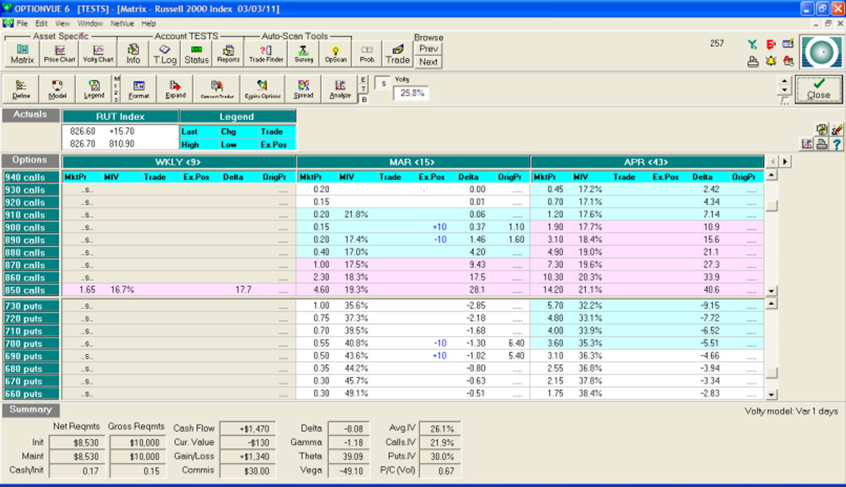Click the paintbrush icon above the help icon
This screenshot has height=487, width=846.
[x=837, y=129]
